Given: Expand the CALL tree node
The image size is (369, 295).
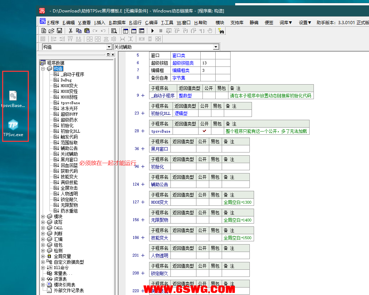Looking at the screenshot, I should click(x=43, y=228).
